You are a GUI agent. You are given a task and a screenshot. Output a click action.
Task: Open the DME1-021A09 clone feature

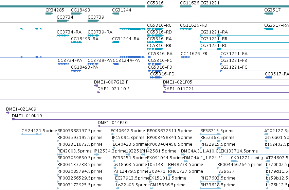click(x=147, y=113)
